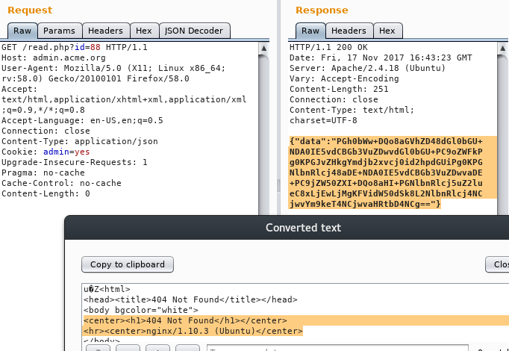Open the Request Headers tab
The width and height of the screenshot is (509, 351).
105,31
